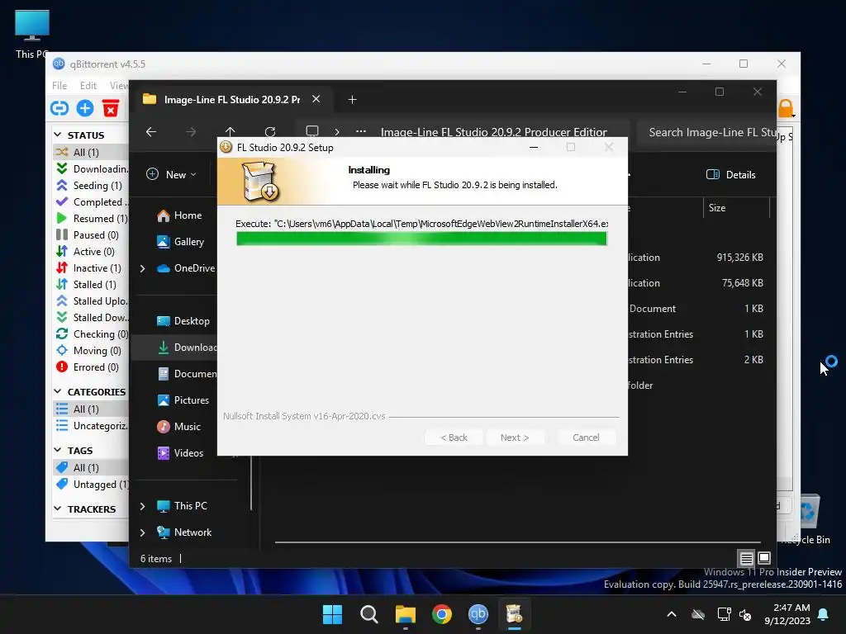Select Seeding (1) filter in qBittorrent
The width and height of the screenshot is (846, 634).
[91, 186]
